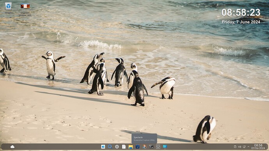
Task: Launch the magnifier search icon
Action: pos(110,147)
